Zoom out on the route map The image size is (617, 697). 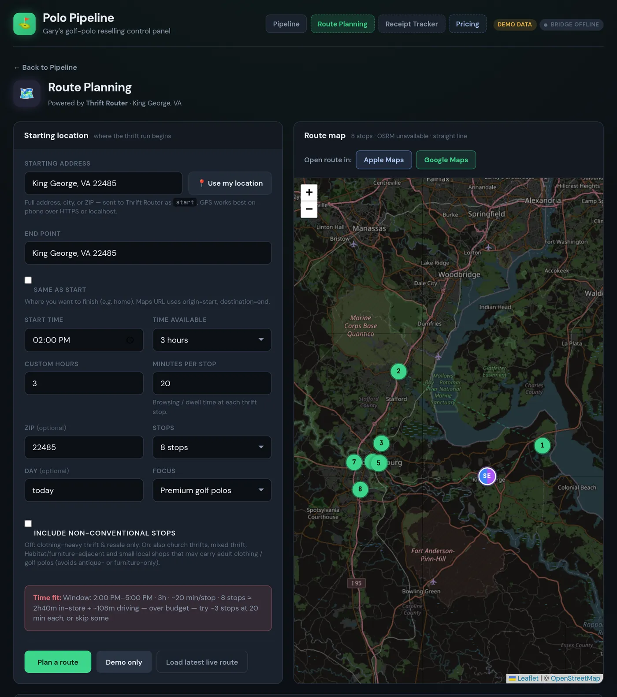click(309, 209)
